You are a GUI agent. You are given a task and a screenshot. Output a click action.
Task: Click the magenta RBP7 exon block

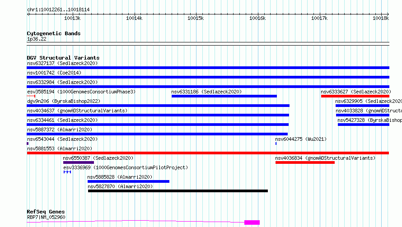[x=252, y=222]
